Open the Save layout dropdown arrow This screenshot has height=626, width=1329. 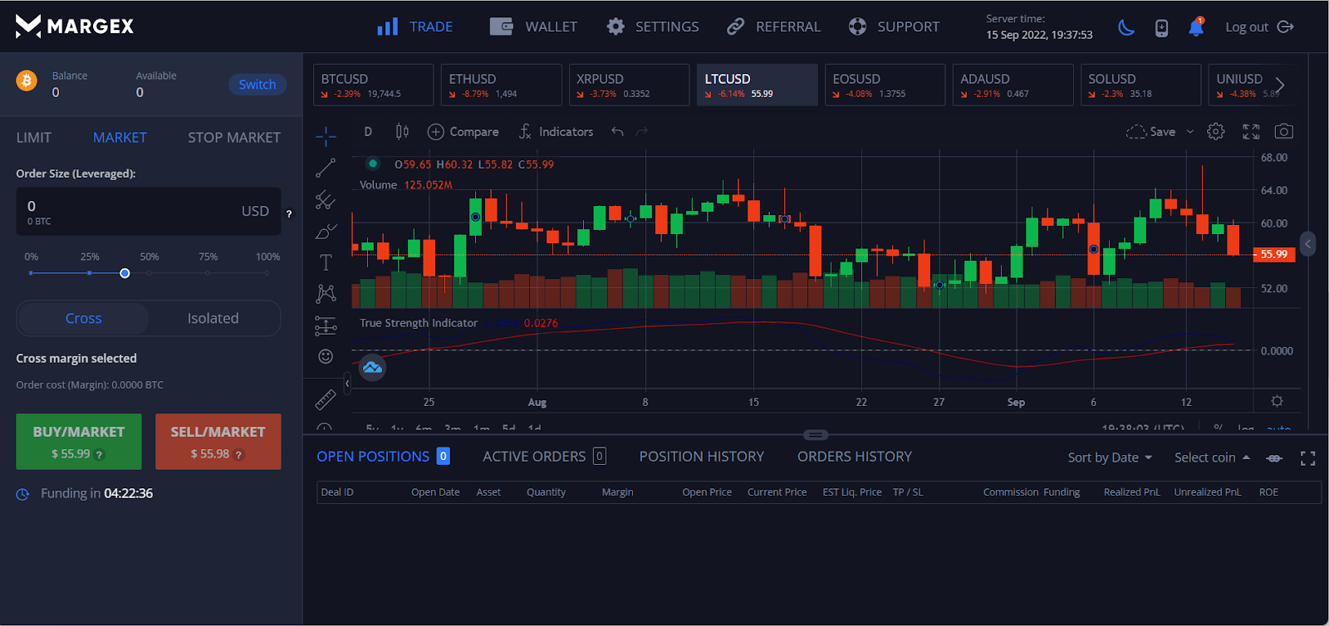1189,132
